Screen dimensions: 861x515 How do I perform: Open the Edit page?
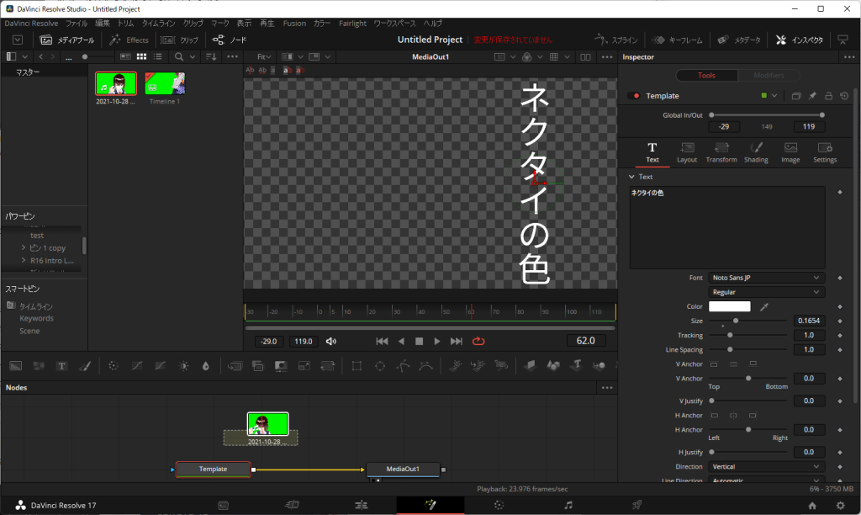[x=362, y=505]
